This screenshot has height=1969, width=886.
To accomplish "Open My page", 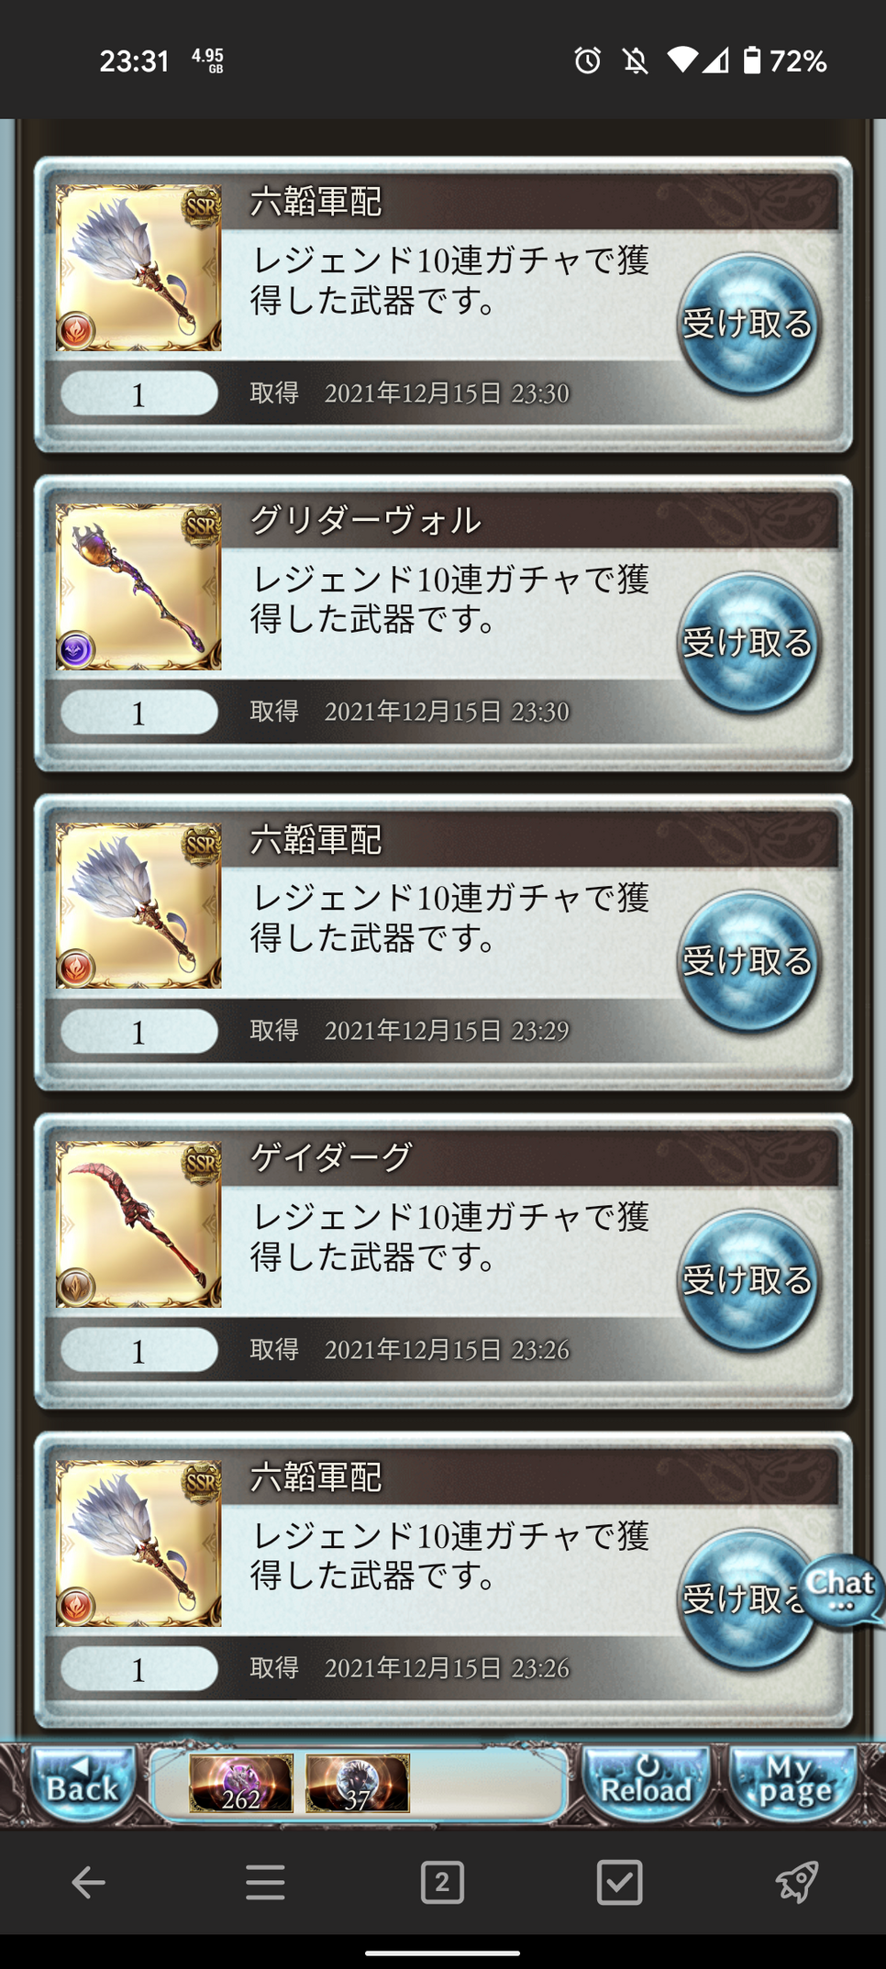I will pyautogui.click(x=794, y=1784).
